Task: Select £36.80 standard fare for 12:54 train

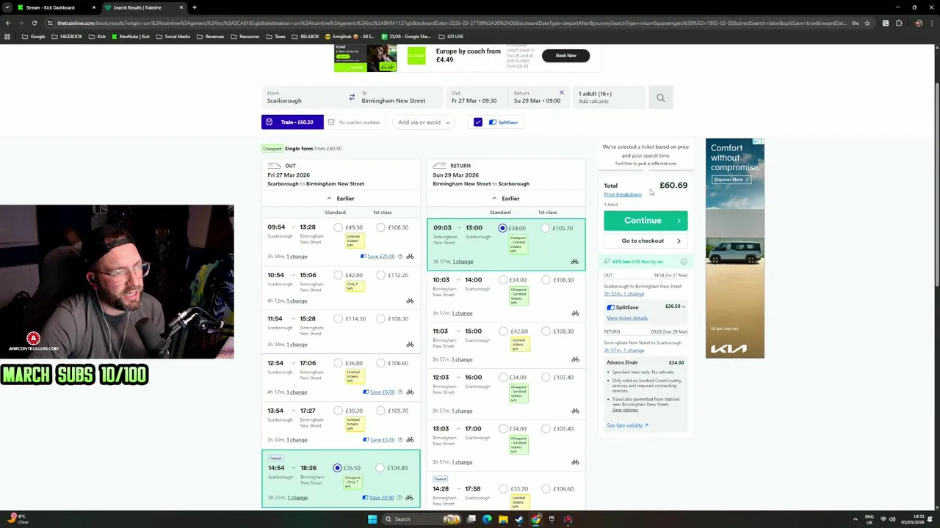Action: coord(338,363)
